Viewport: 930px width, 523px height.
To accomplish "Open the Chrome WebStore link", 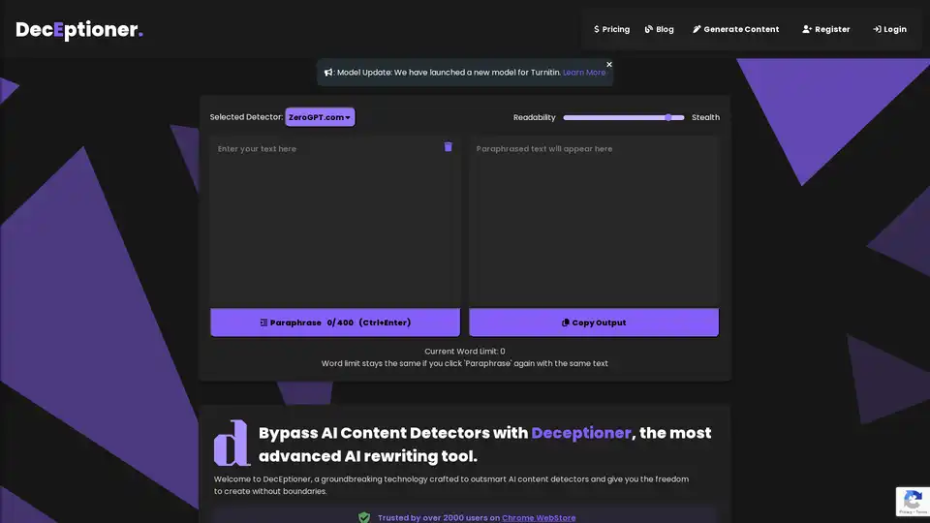I will 538,517.
